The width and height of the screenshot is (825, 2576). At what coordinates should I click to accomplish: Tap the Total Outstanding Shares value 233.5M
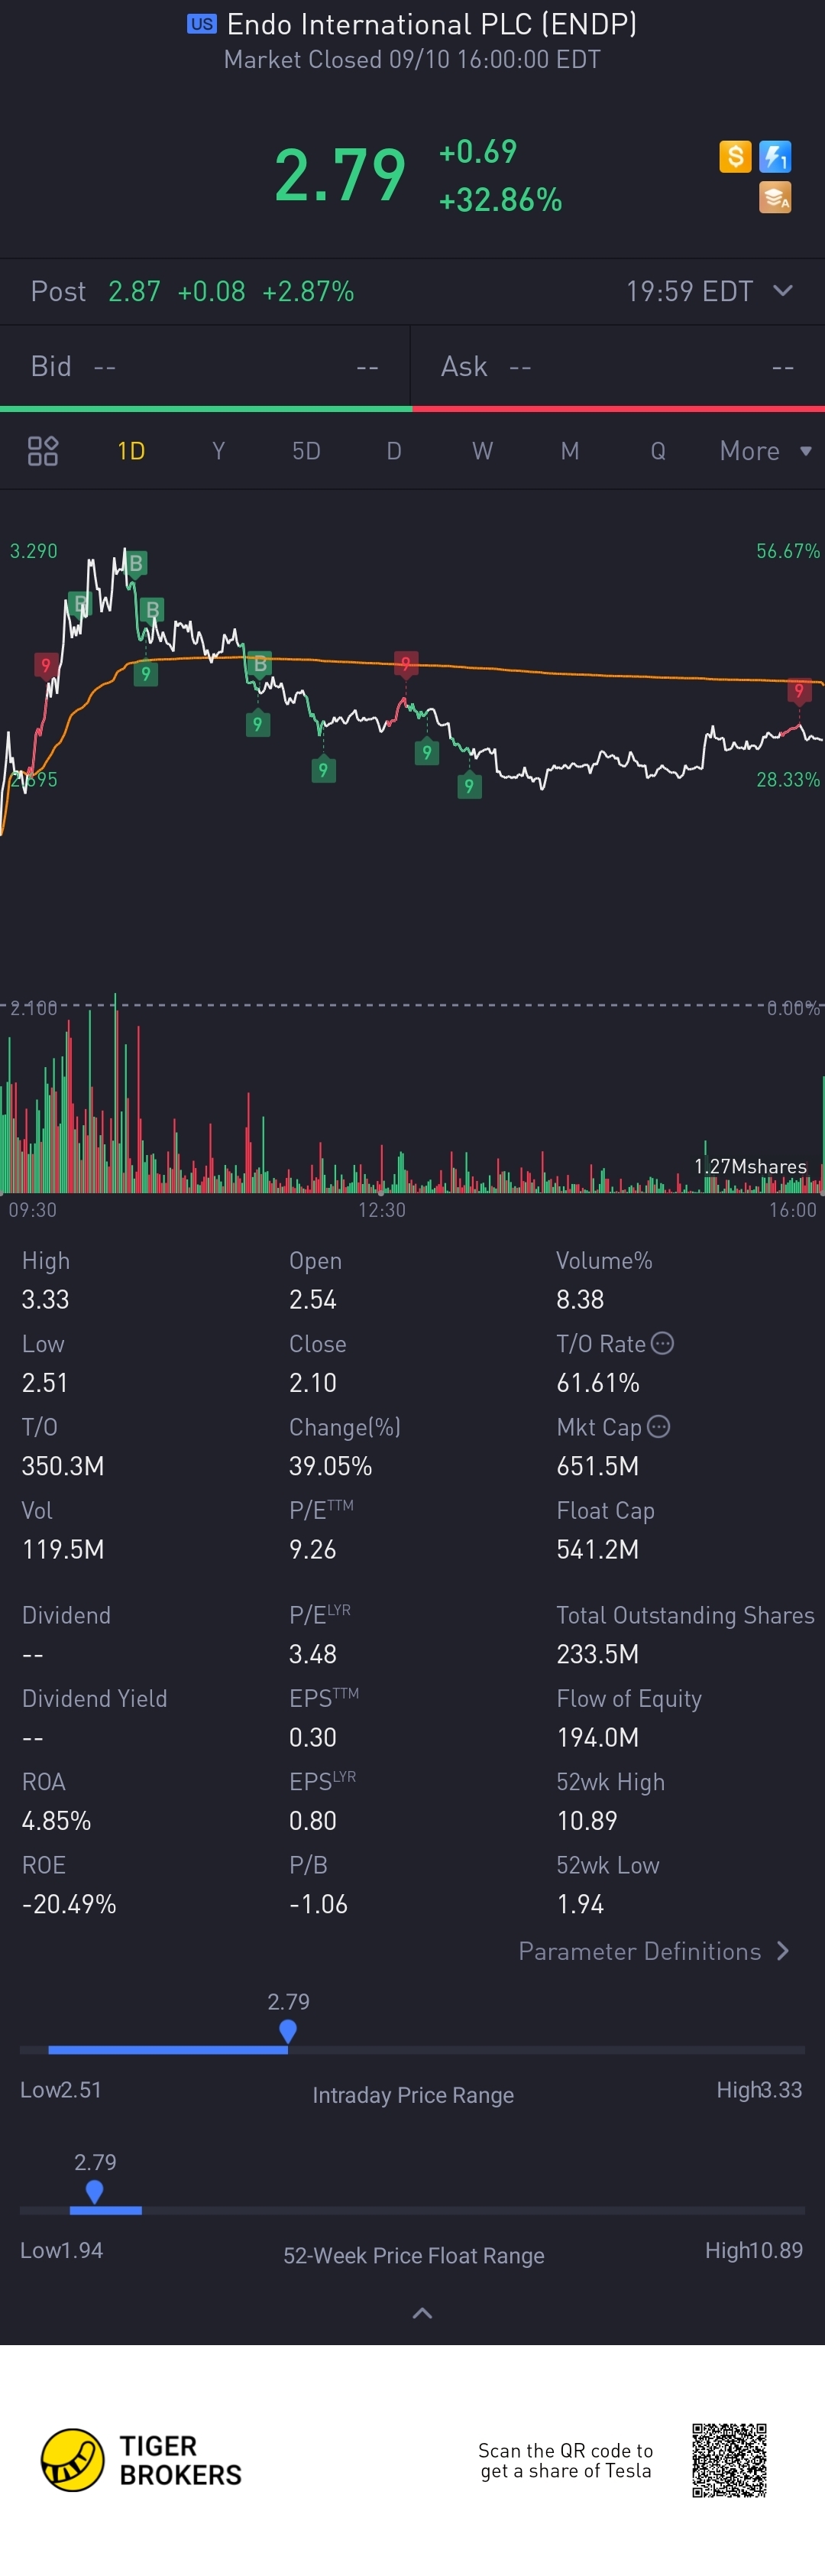click(x=597, y=1654)
